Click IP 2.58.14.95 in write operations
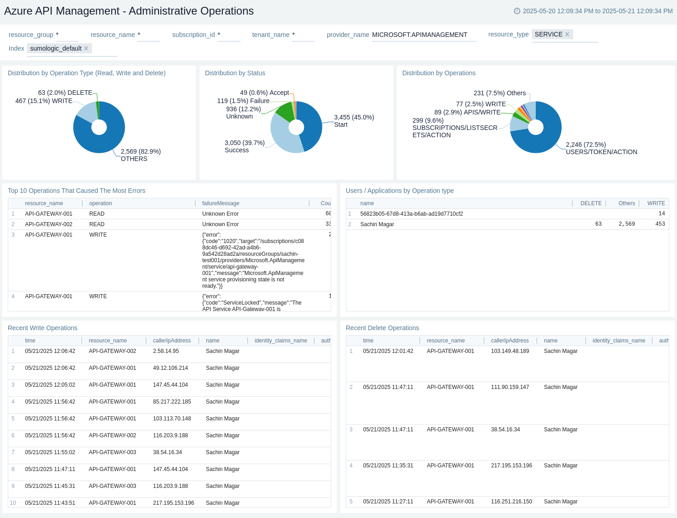Screen dimensions: 677x518 coord(166,351)
